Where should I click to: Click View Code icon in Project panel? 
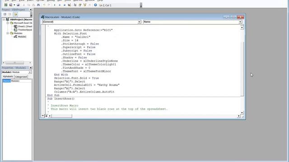[x=5, y=14]
